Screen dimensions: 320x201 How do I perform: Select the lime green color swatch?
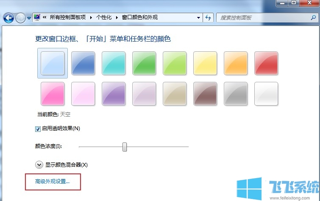click(x=175, y=63)
